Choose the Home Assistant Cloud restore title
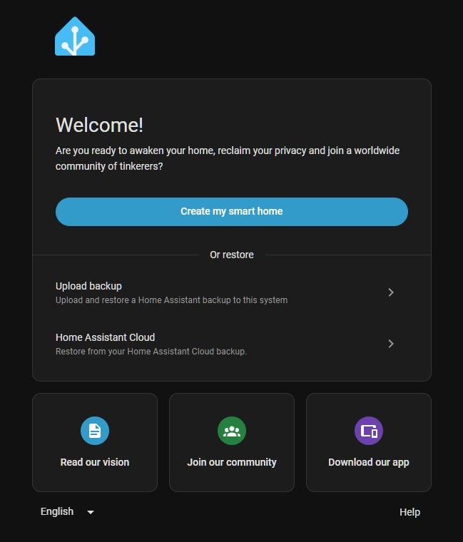Image resolution: width=463 pixels, height=542 pixels. pyautogui.click(x=105, y=337)
